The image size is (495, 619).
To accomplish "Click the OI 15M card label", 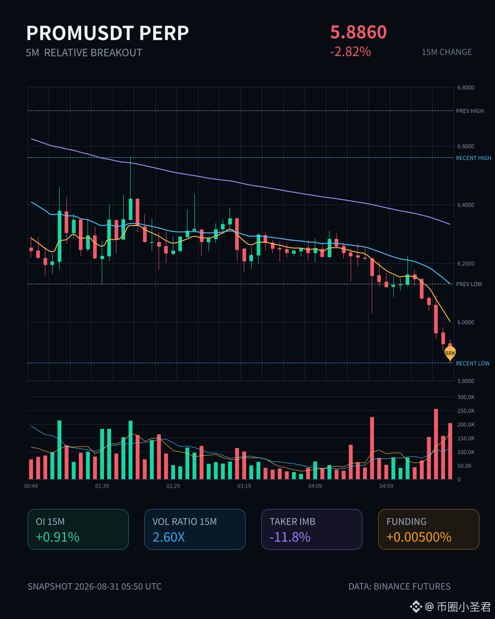I will [50, 522].
